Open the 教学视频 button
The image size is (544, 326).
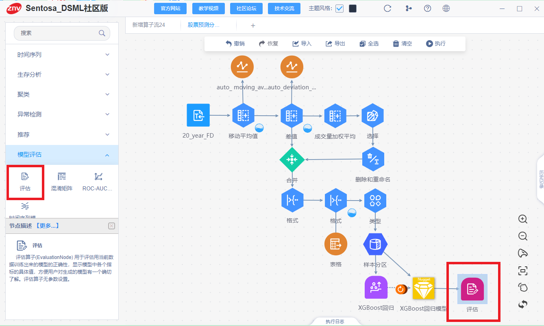click(x=208, y=9)
